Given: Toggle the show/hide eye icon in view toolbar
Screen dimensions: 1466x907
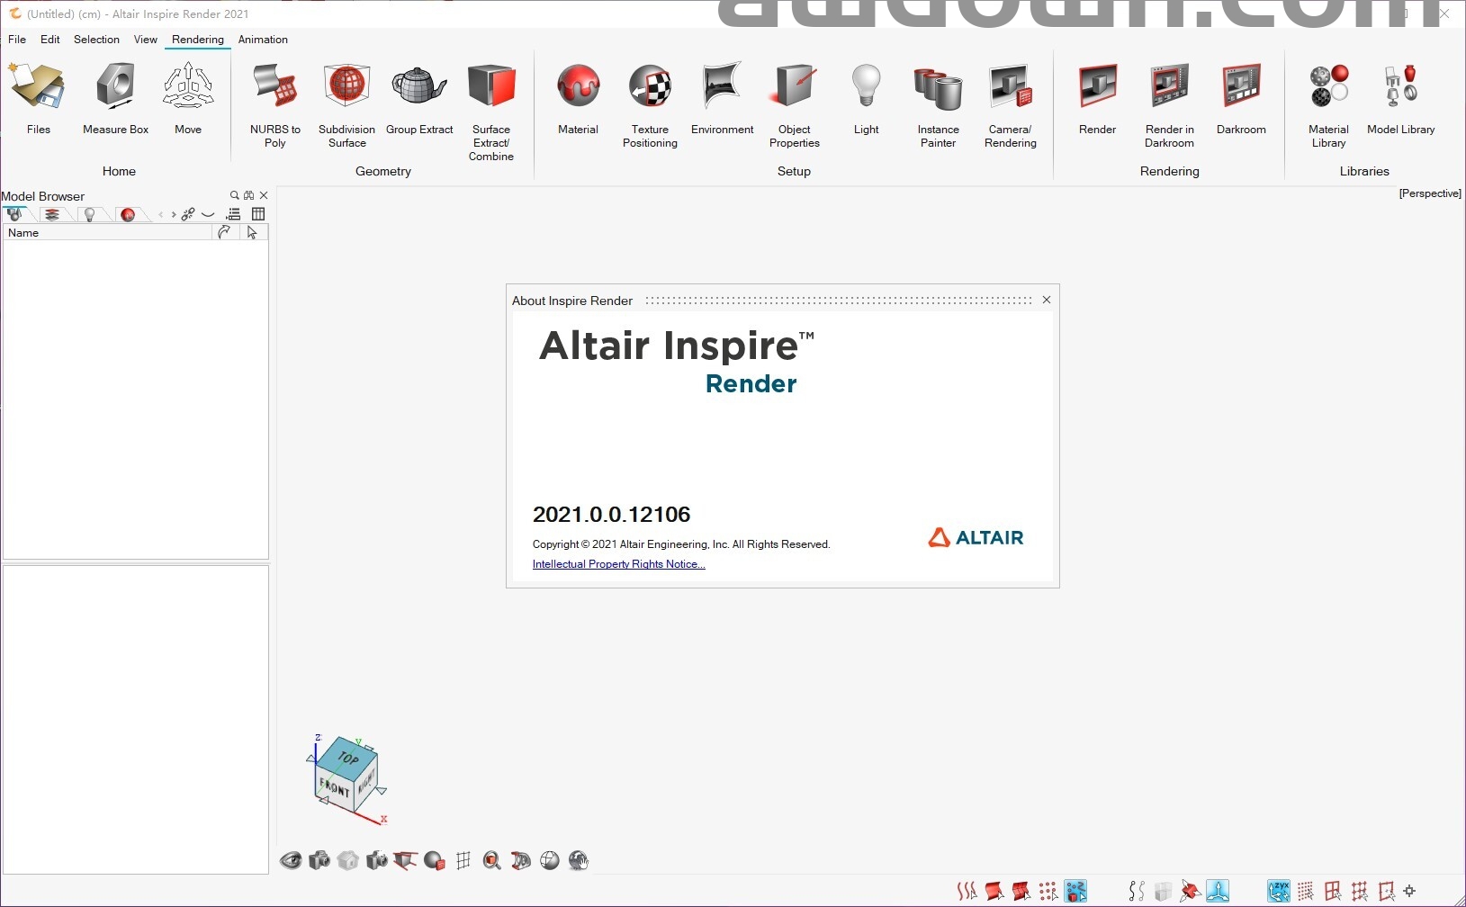Looking at the screenshot, I should [291, 861].
